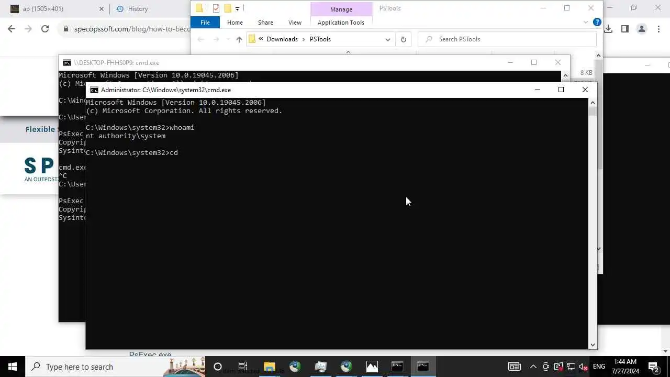670x377 pixels.
Task: Show hidden system tray icons
Action: (533, 367)
